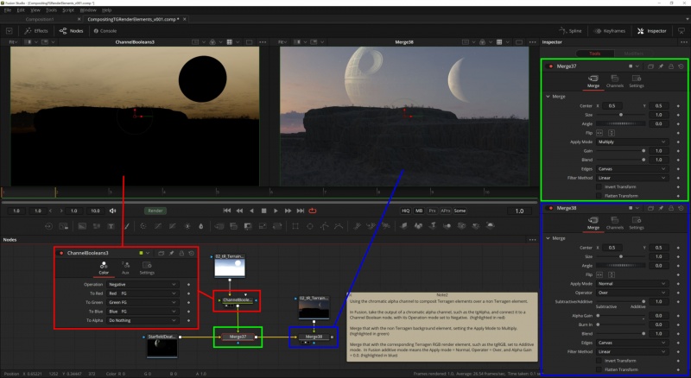The image size is (691, 378).
Task: Switch to Modifiers tab in Inspector
Action: click(x=634, y=54)
